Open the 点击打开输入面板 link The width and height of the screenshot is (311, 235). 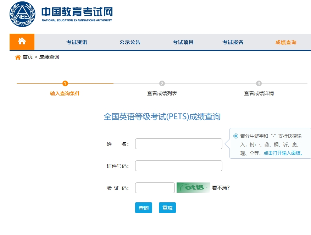coord(283,153)
